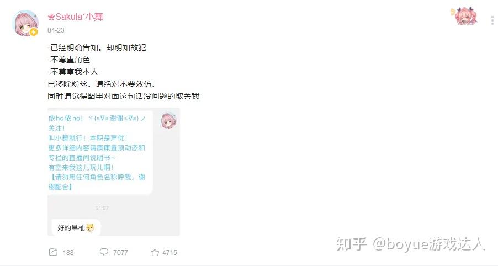Open Sakula小舞's profile avatar

[25, 23]
